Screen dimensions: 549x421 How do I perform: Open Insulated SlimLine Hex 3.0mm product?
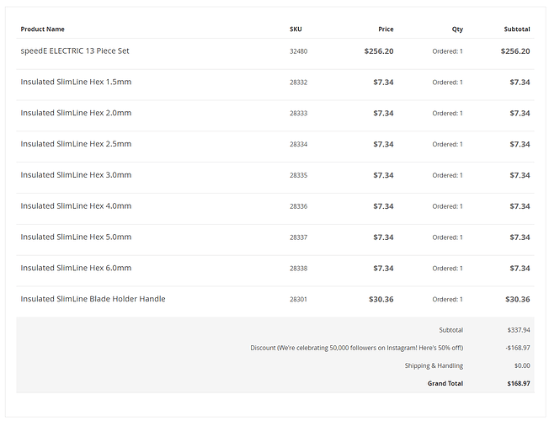tap(76, 175)
